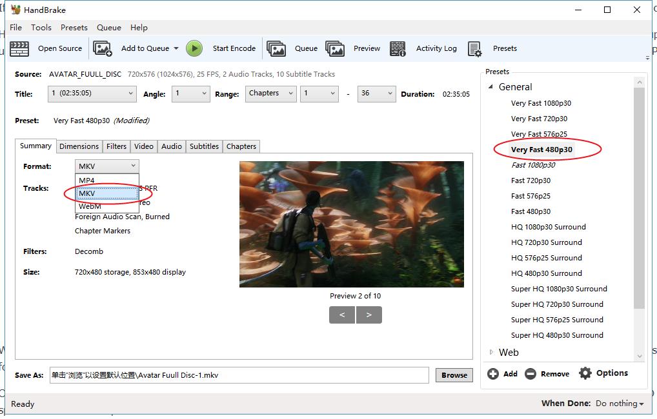Click the Avatar preview thumbnail

(x=352, y=224)
